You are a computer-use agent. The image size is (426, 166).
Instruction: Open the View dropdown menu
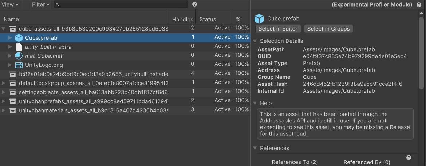(x=10, y=4)
